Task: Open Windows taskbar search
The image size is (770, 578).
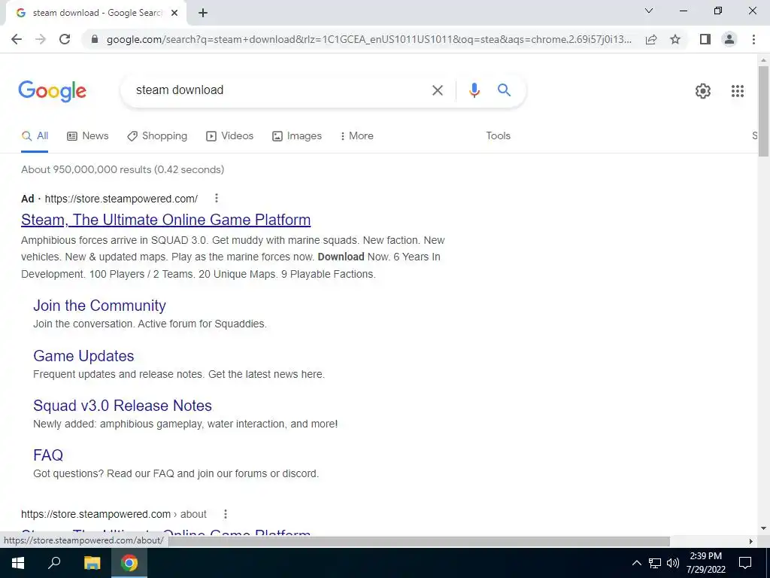Action: [54, 563]
